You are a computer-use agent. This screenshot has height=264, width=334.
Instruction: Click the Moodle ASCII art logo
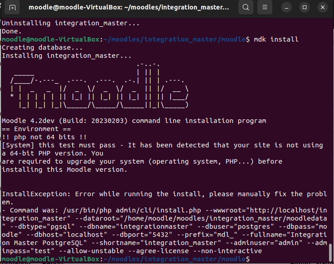pos(99,85)
